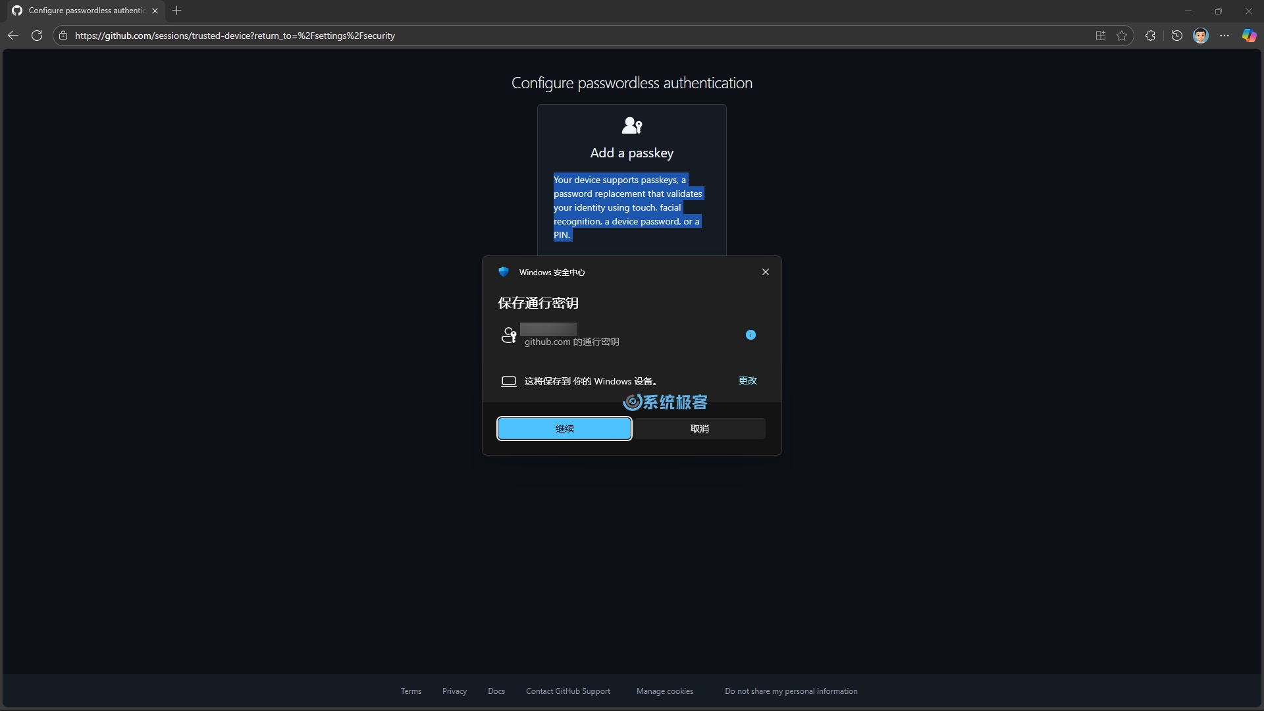Click the address bar URL

point(234,36)
